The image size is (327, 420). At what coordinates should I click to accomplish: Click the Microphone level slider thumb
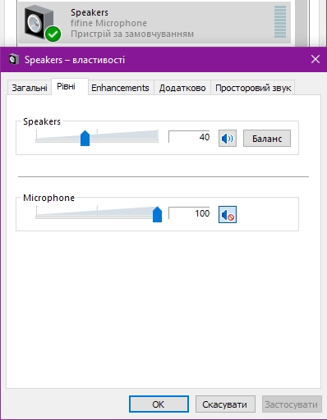pyautogui.click(x=157, y=214)
